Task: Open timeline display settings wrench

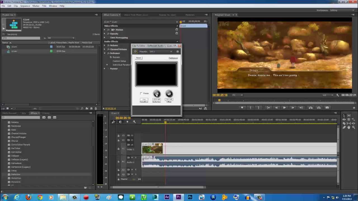Action: click(x=134, y=122)
